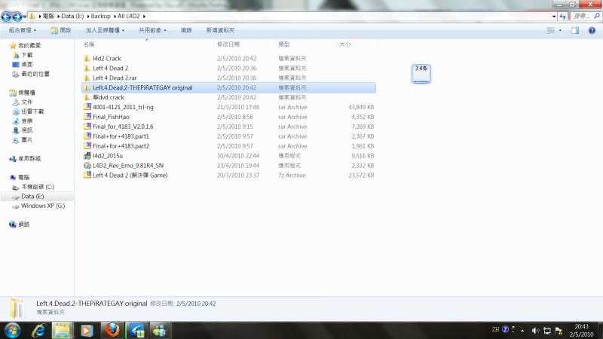
Task: Open 桌面 in navigation pane
Action: (x=26, y=64)
